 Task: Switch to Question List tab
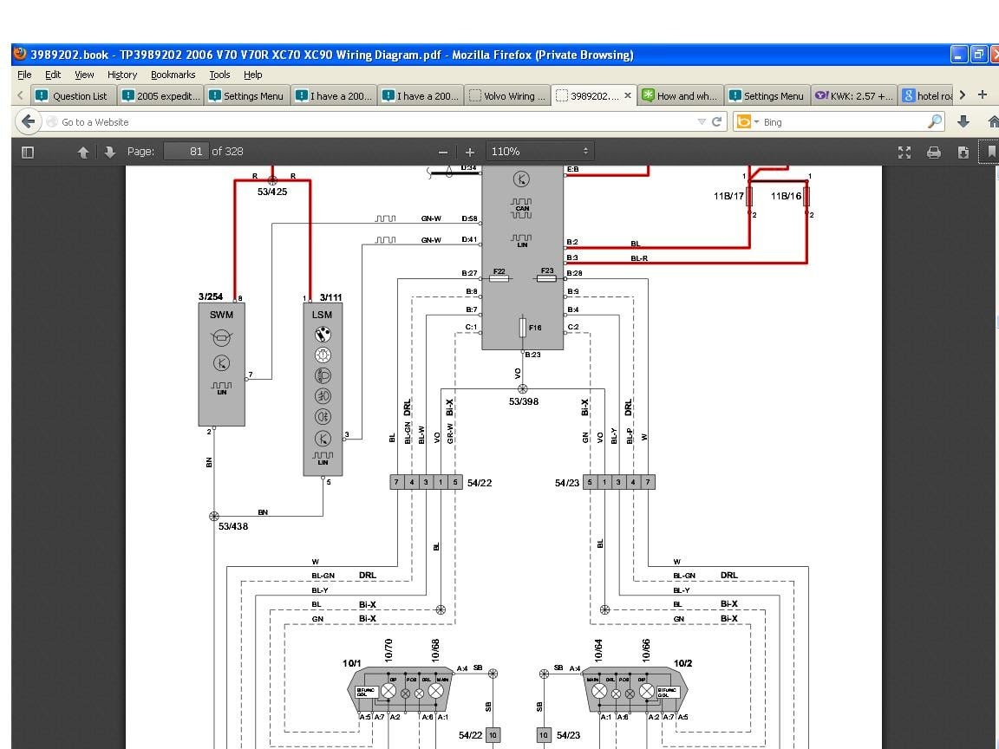pos(73,95)
